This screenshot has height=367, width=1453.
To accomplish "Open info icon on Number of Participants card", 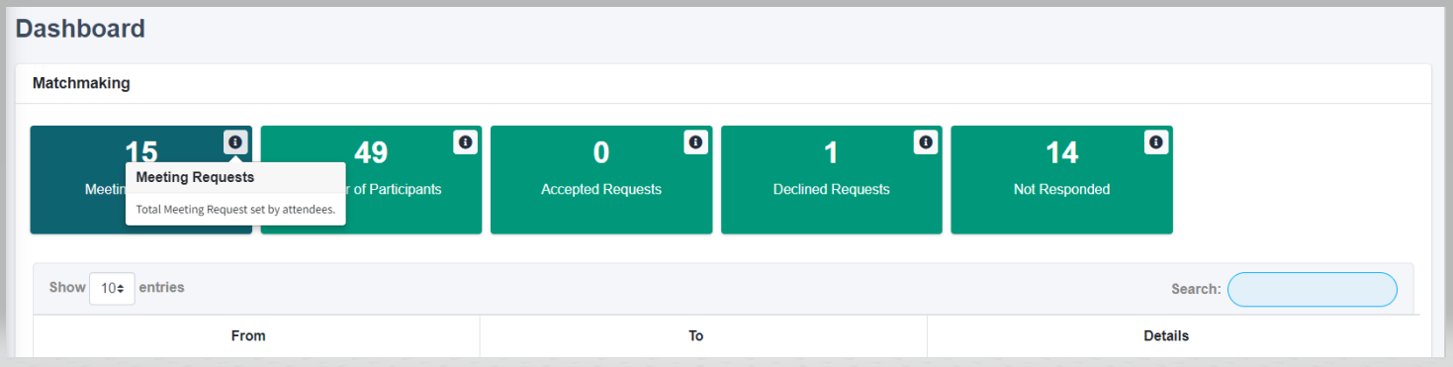I will (x=465, y=142).
